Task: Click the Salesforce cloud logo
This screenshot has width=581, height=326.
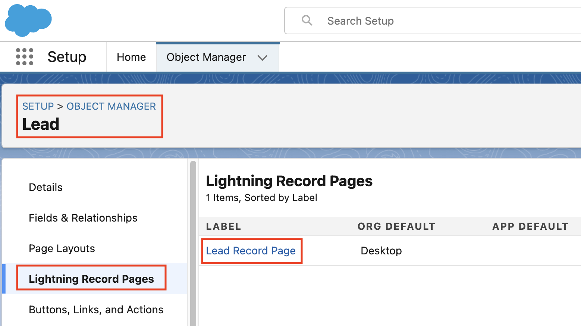Action: [x=28, y=21]
